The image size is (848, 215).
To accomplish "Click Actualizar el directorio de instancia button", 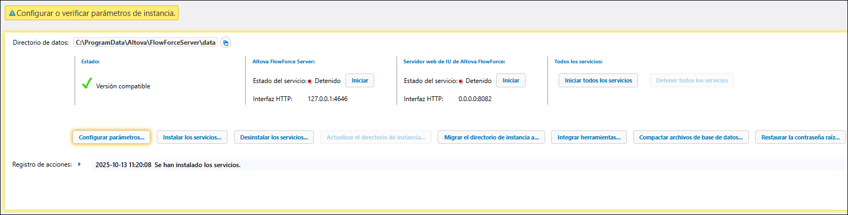I will pyautogui.click(x=376, y=137).
